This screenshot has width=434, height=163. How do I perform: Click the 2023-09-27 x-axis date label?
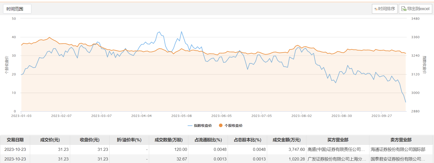[x=382, y=116]
